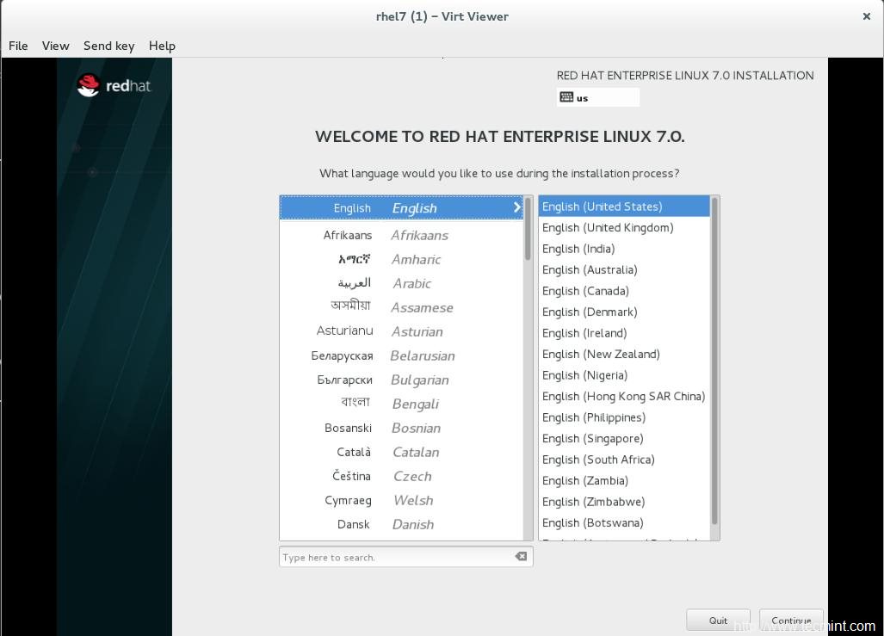Open the File menu
This screenshot has height=636, width=884.
click(17, 46)
